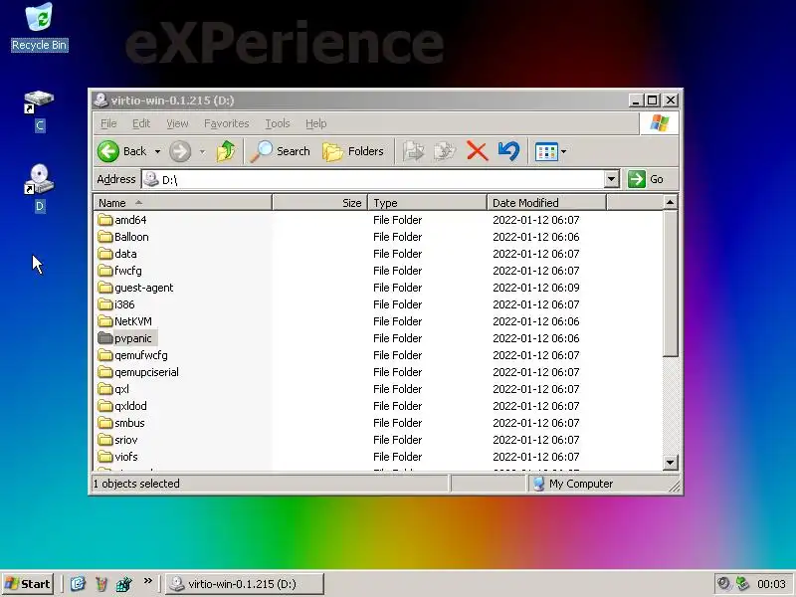This screenshot has height=597, width=796.
Task: Select the guest-agent folder name
Action: 143,288
